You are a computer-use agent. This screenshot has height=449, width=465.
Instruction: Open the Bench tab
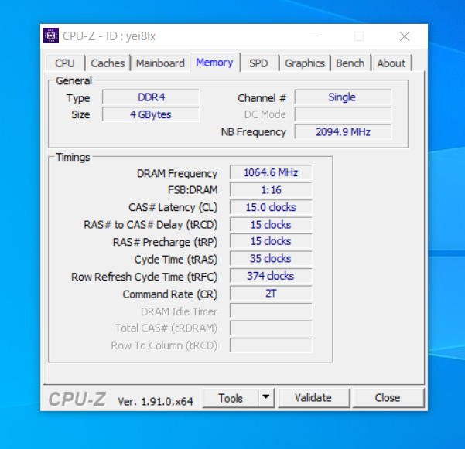point(350,63)
